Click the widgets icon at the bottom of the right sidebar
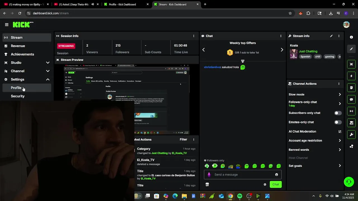 point(352,146)
